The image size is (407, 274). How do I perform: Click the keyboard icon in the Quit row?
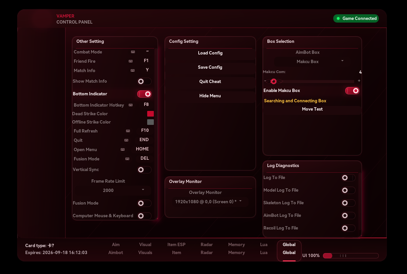[126, 140]
